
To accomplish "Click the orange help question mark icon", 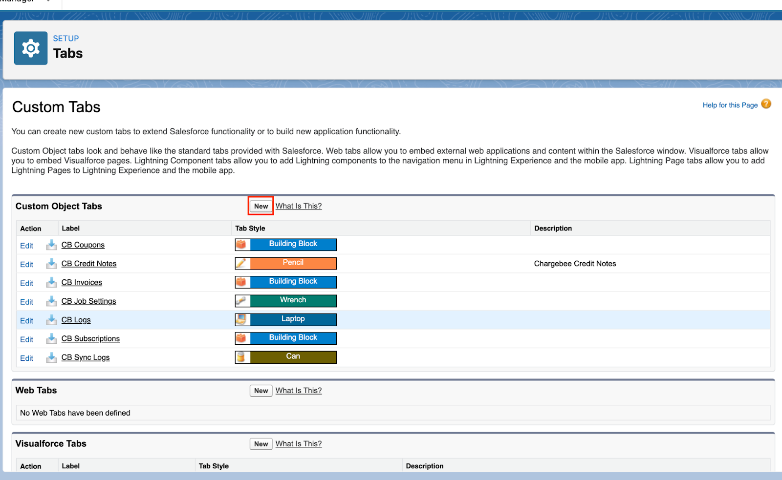I will pos(766,104).
